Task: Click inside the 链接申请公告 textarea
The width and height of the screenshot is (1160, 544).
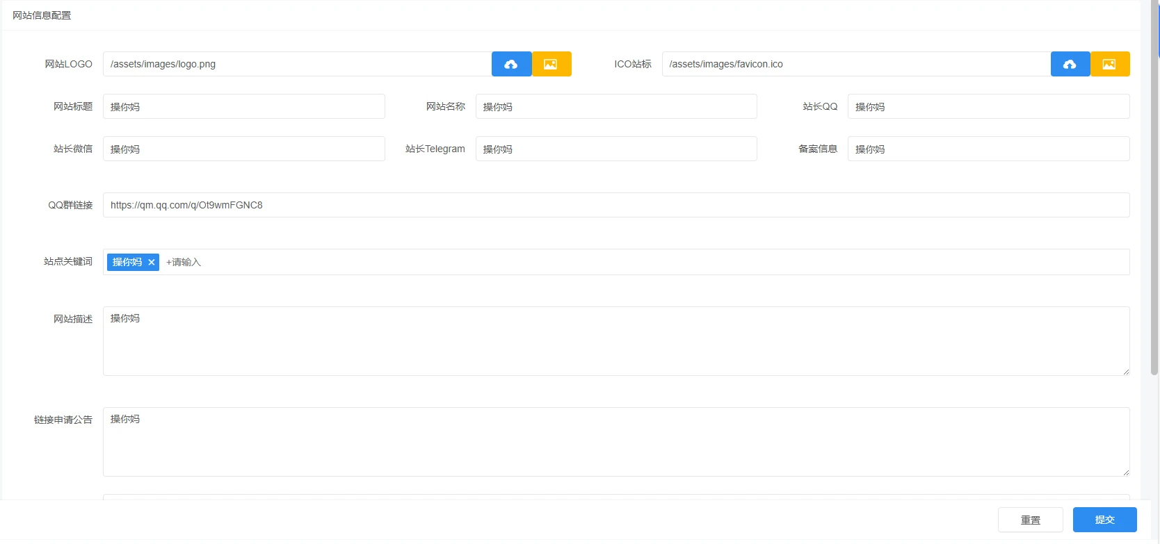Action: pos(615,442)
